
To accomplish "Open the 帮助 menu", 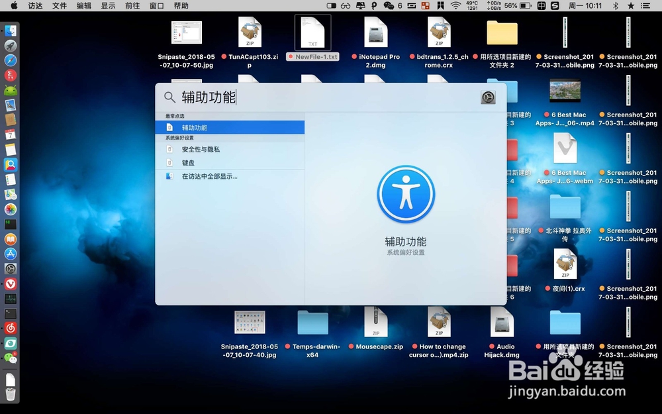I will [180, 5].
